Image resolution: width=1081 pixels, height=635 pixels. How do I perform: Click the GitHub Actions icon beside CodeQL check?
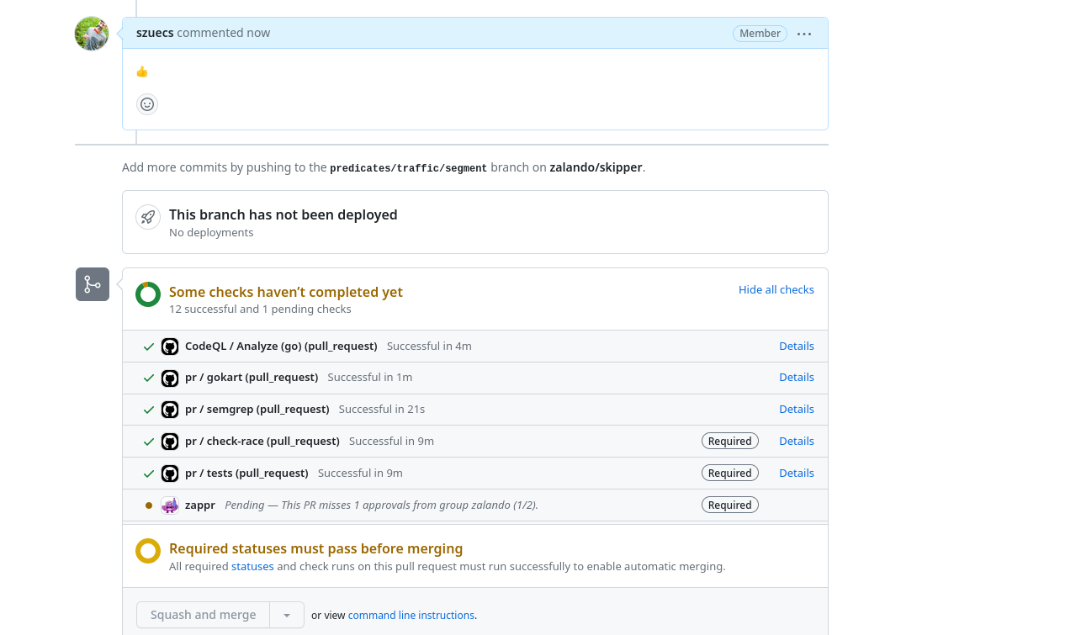[170, 346]
